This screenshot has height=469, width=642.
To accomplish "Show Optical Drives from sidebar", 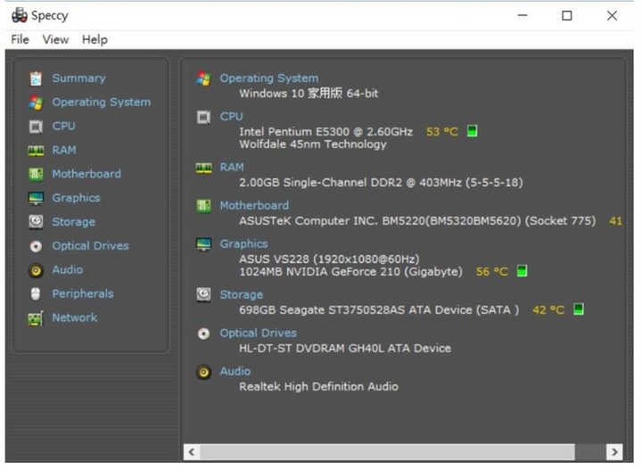I will (x=90, y=246).
